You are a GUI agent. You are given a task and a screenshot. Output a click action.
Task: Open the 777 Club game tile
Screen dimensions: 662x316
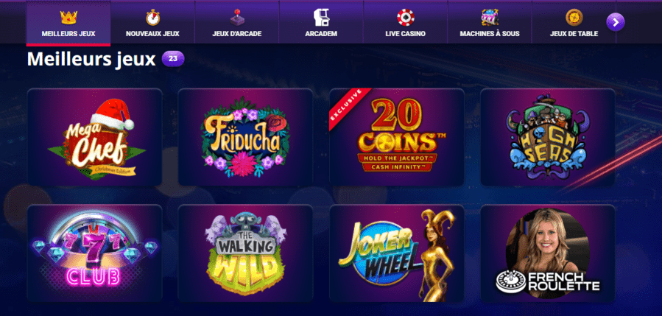click(x=94, y=253)
